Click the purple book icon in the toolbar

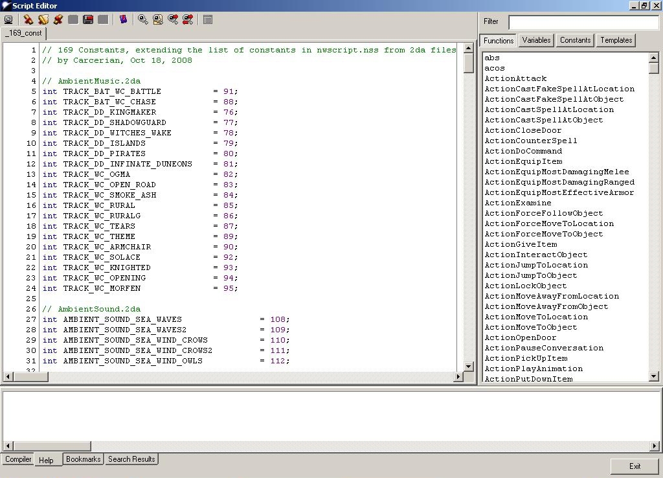click(x=123, y=20)
